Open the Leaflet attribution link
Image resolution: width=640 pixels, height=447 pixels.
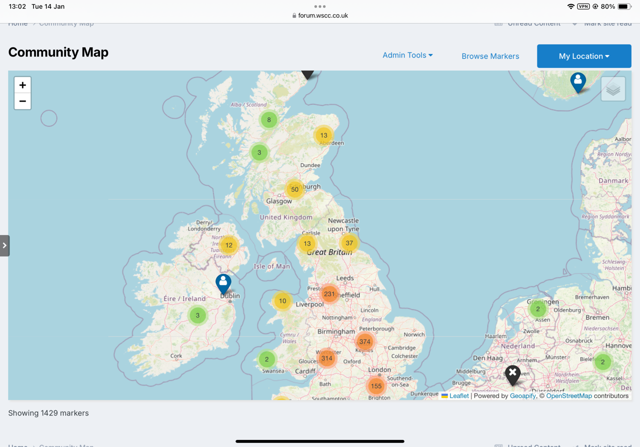point(458,395)
